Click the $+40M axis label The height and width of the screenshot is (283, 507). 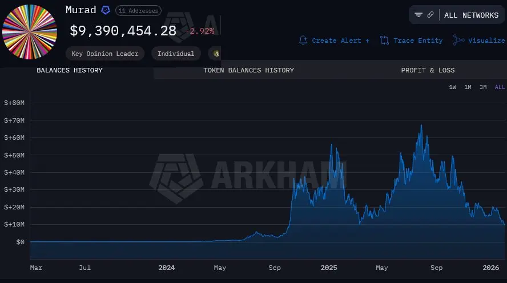[14, 172]
